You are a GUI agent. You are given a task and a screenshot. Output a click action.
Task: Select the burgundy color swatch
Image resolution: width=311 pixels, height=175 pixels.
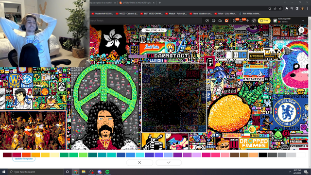click(x=7, y=155)
